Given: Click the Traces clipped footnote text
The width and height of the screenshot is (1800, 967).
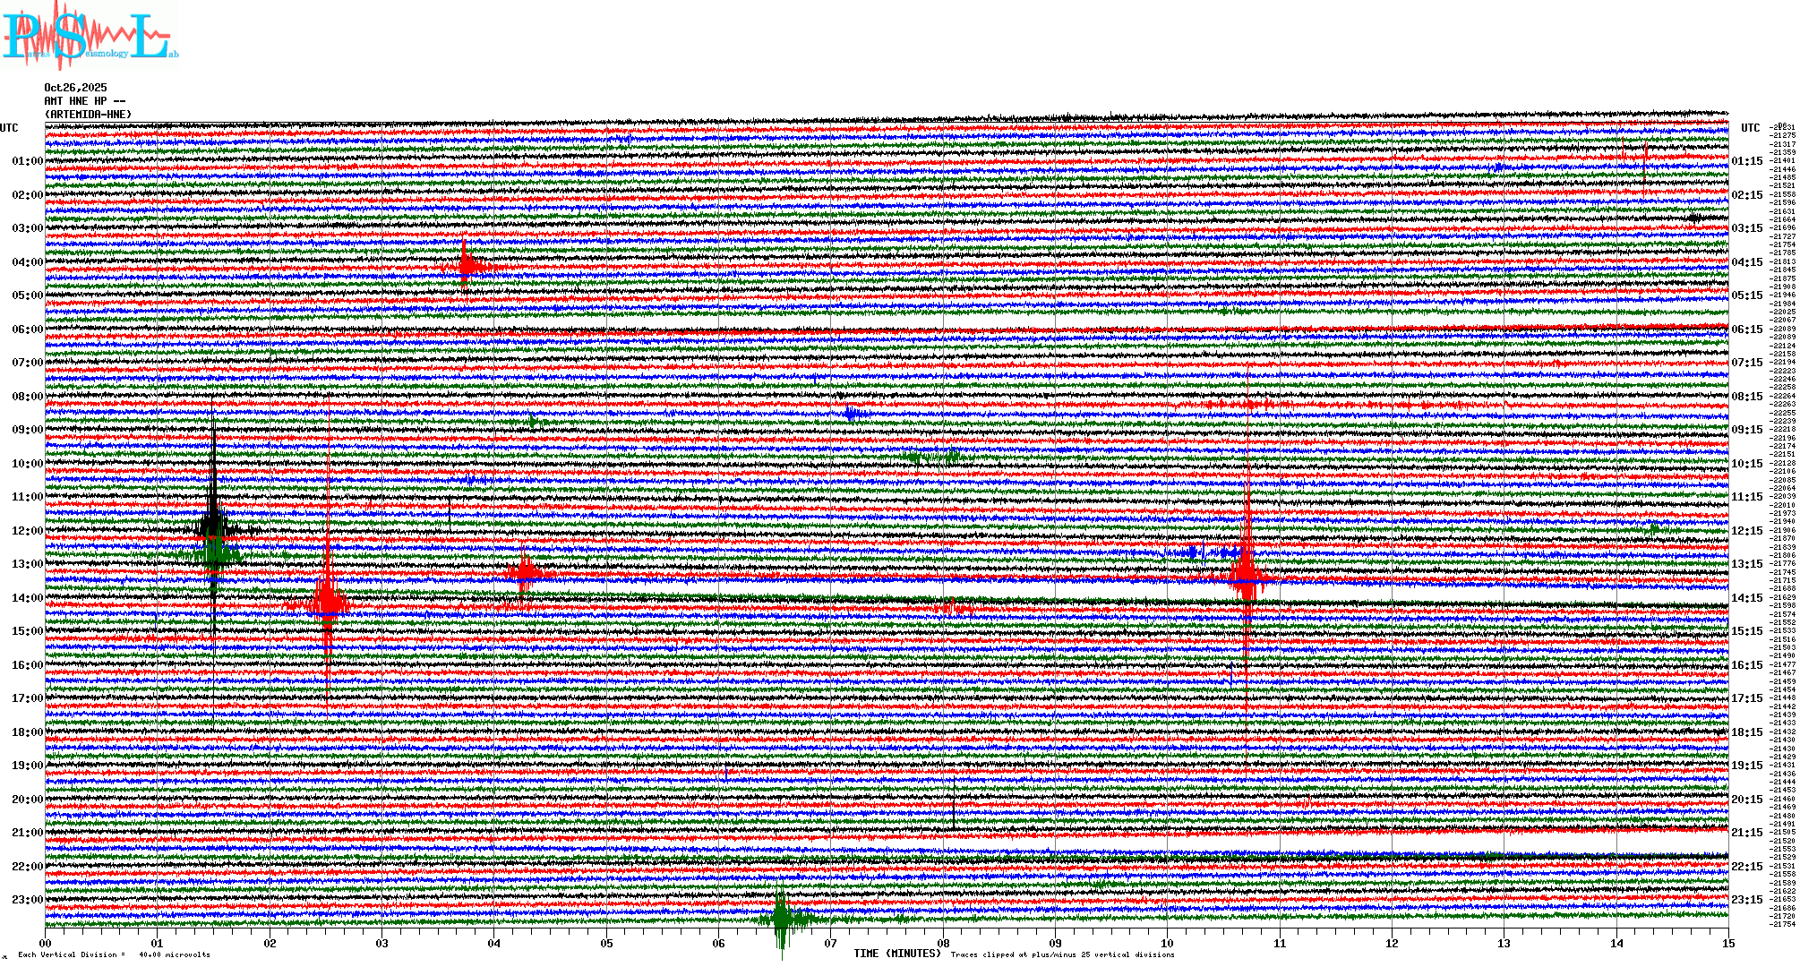Looking at the screenshot, I should click(x=1062, y=954).
